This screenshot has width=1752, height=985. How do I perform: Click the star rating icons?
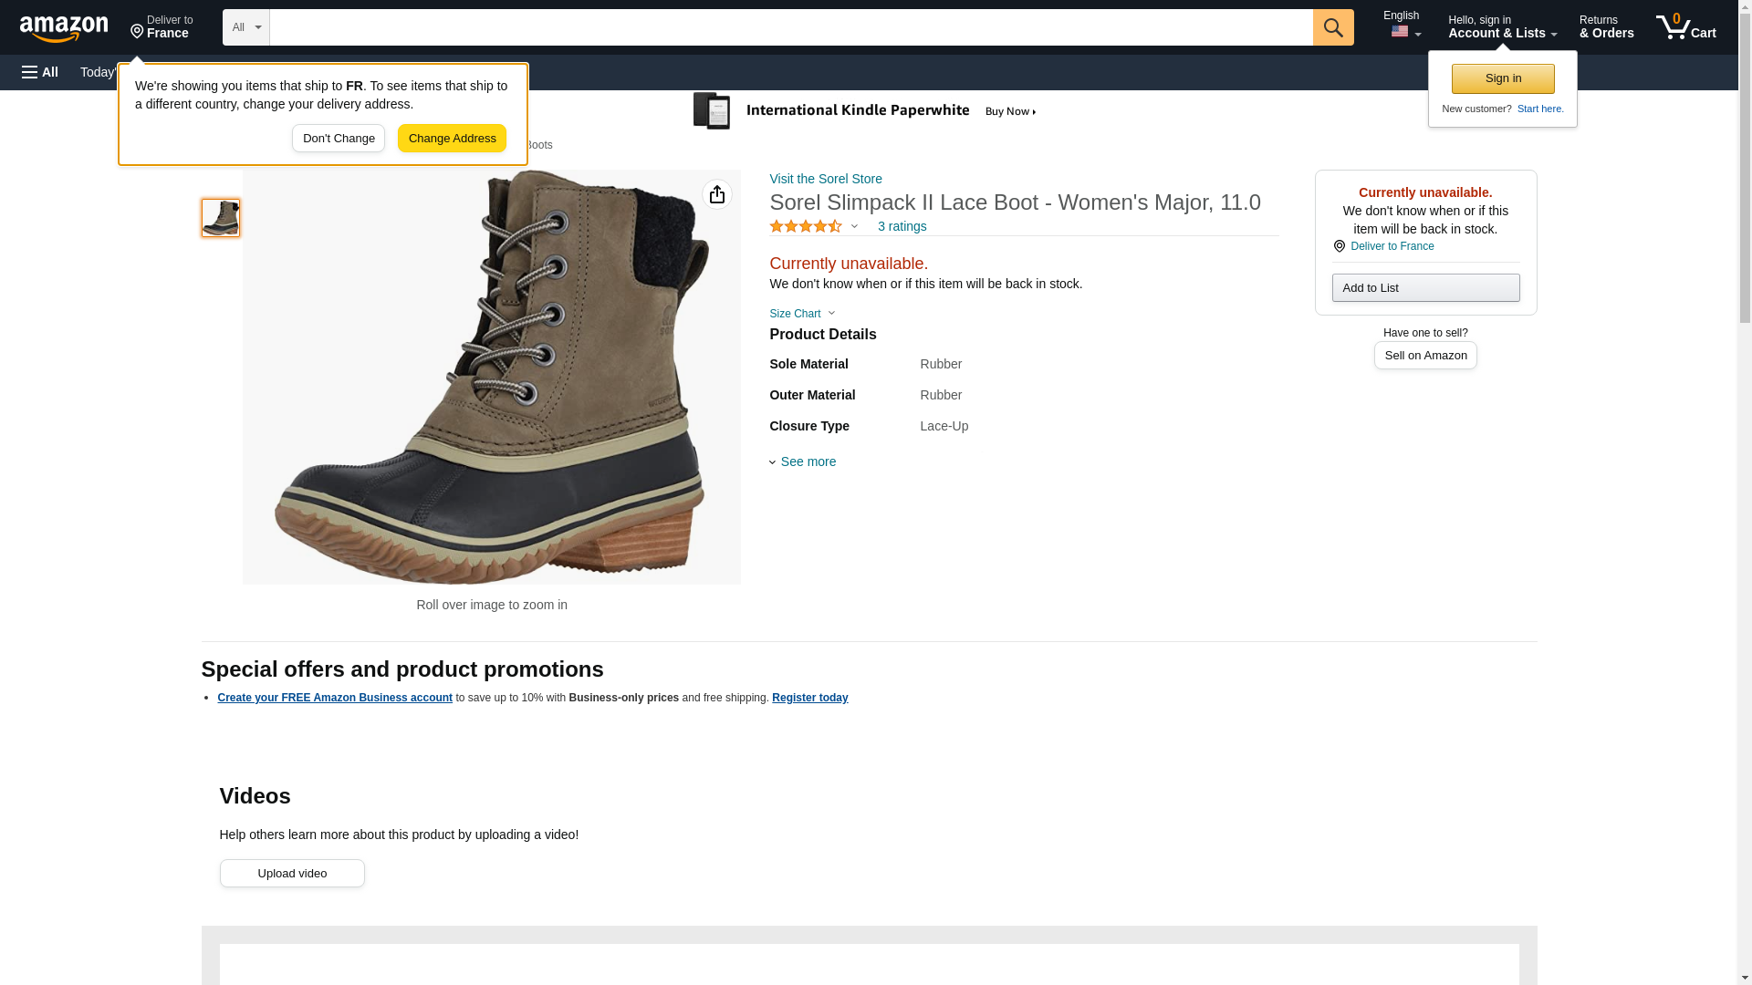point(805,226)
